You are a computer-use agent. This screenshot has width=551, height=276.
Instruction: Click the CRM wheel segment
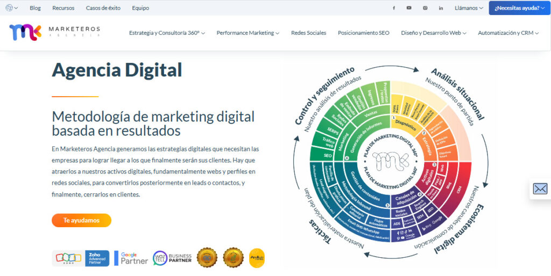[458, 190]
